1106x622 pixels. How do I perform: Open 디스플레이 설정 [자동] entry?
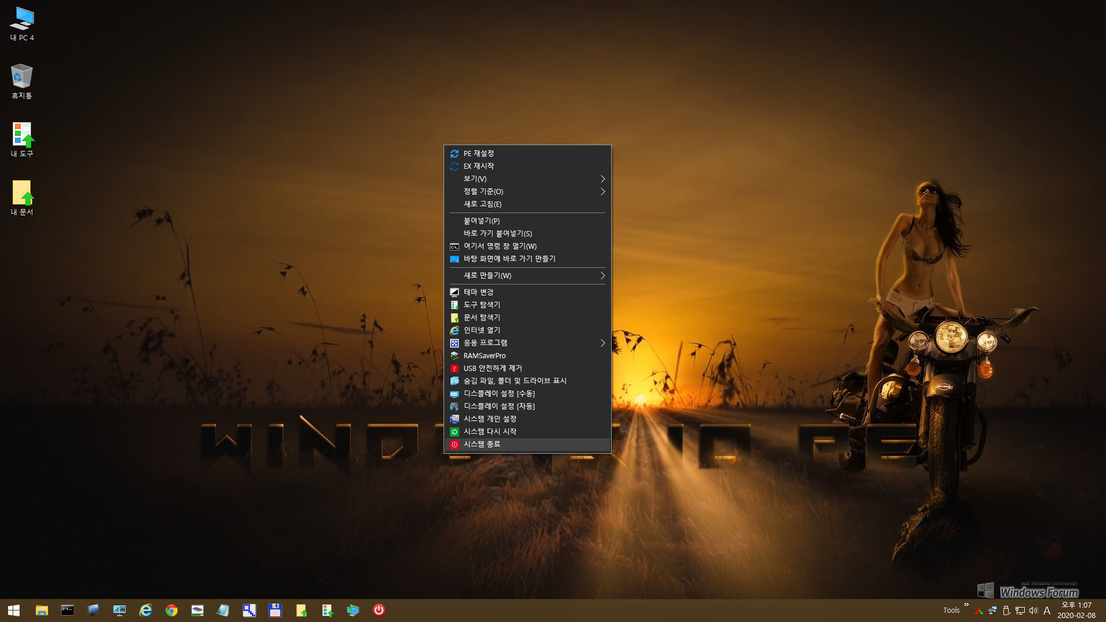pyautogui.click(x=527, y=406)
